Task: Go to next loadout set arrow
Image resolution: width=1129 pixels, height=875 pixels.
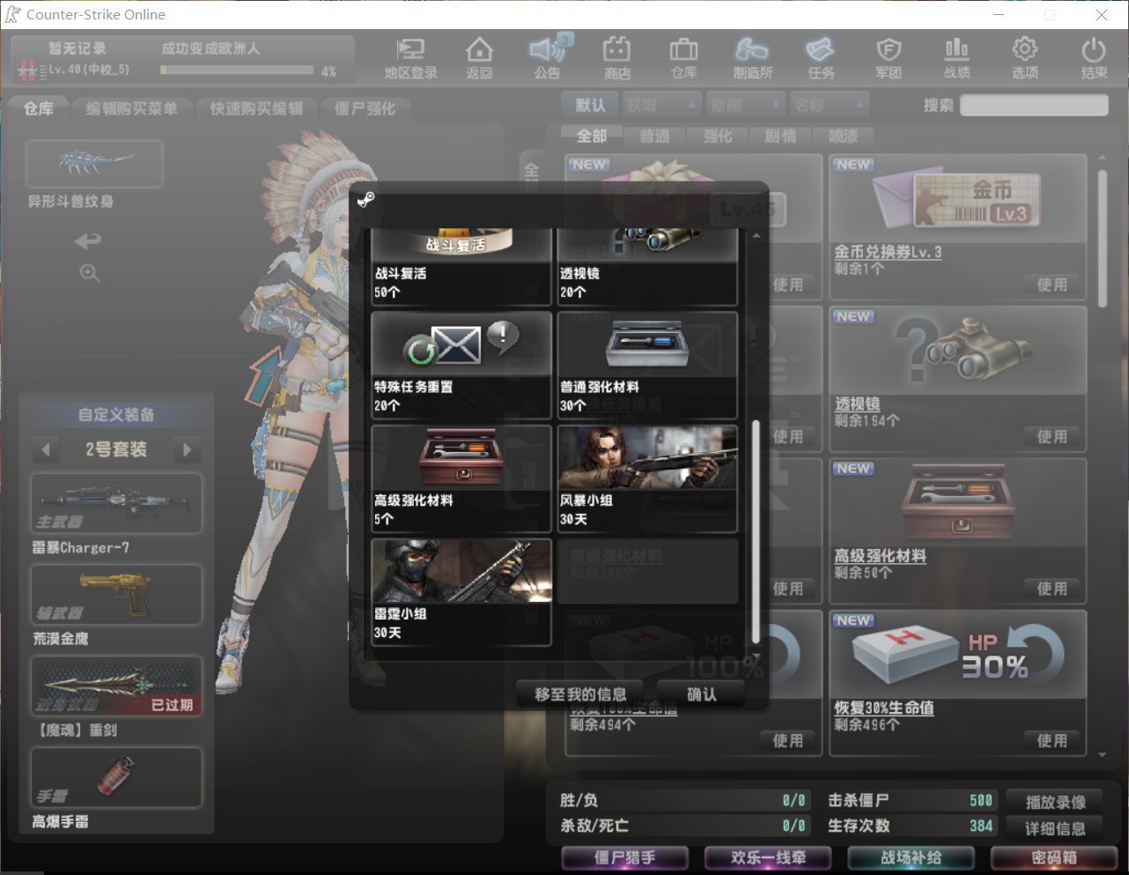Action: coord(187,450)
